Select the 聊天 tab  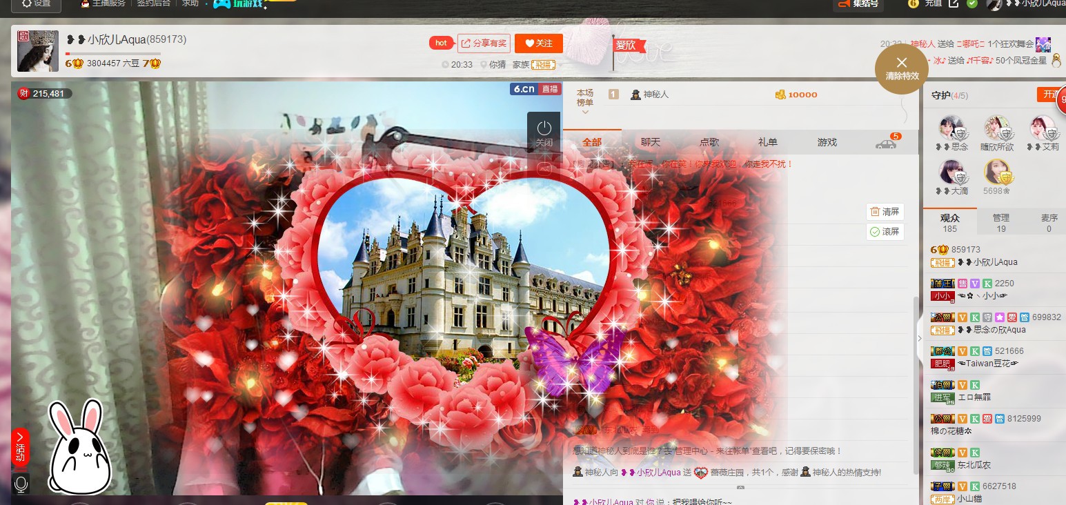click(651, 142)
